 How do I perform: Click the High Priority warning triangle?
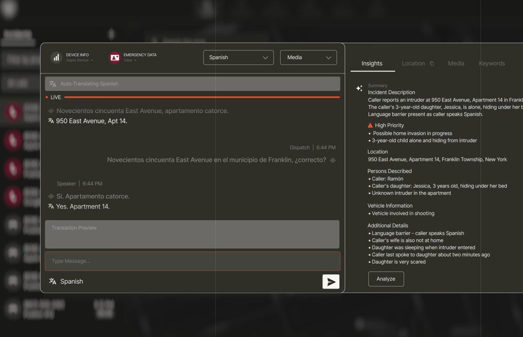coord(370,125)
